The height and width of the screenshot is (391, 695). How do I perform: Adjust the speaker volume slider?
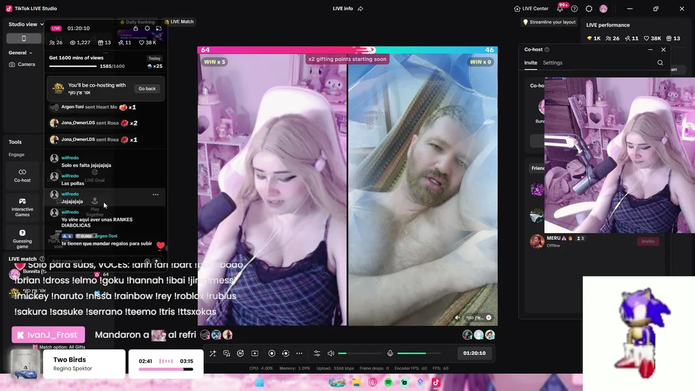coord(358,354)
